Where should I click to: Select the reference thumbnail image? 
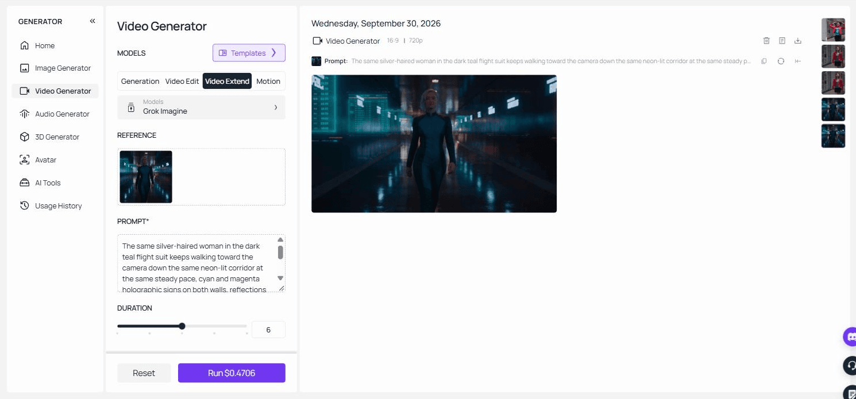146,177
